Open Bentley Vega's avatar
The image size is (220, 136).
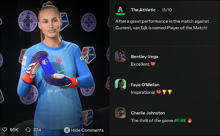click(120, 56)
